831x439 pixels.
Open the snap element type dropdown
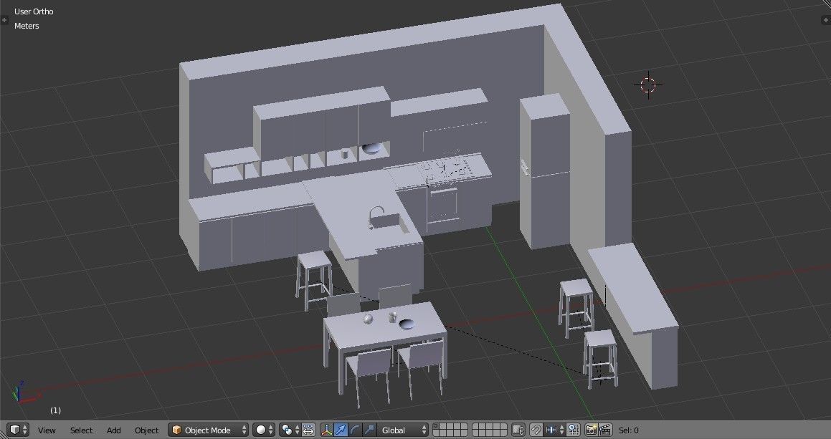click(x=554, y=430)
